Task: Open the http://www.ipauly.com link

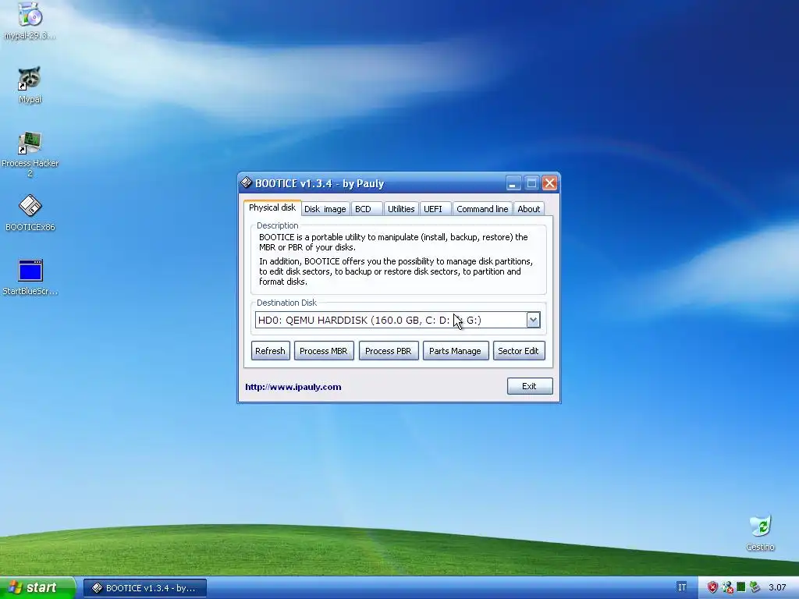Action: coord(293,387)
